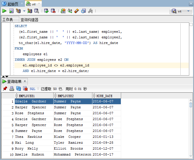Click the SQL link in results toolbar
The width and height of the screenshot is (194, 160).
[33, 89]
